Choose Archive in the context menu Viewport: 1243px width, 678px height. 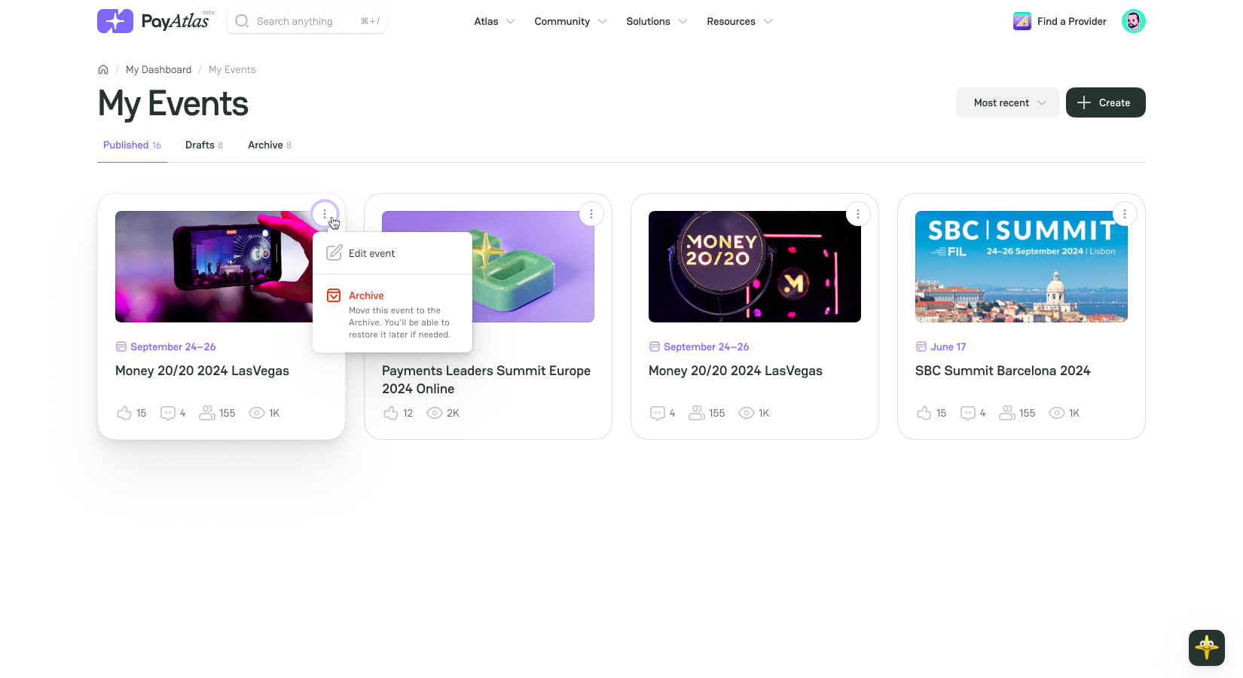(x=366, y=295)
